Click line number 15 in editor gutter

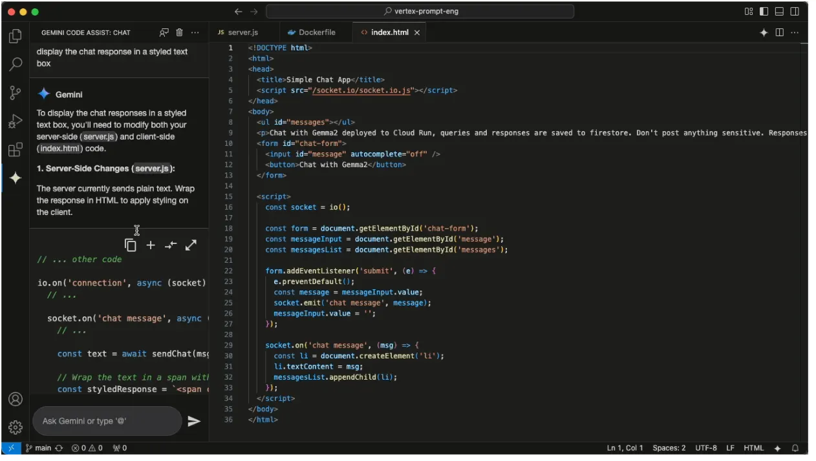(x=229, y=196)
